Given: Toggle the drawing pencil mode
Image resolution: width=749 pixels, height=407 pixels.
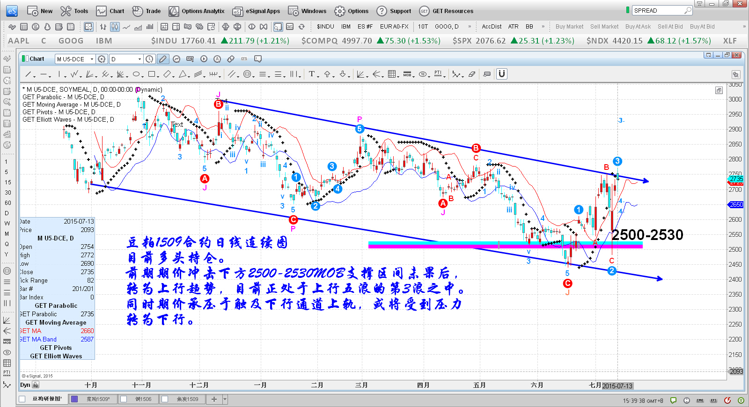Looking at the screenshot, I should point(162,59).
